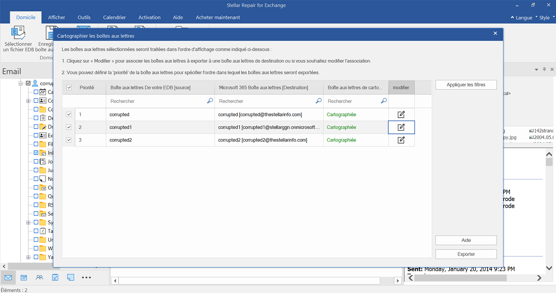Select the trash bin folder icon in tree
Viewport: 556px width, 293px height.
pyautogui.click(x=43, y=118)
